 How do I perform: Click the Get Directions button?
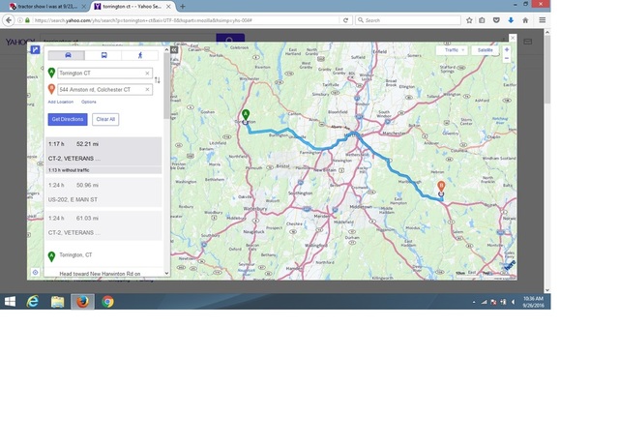pyautogui.click(x=68, y=119)
